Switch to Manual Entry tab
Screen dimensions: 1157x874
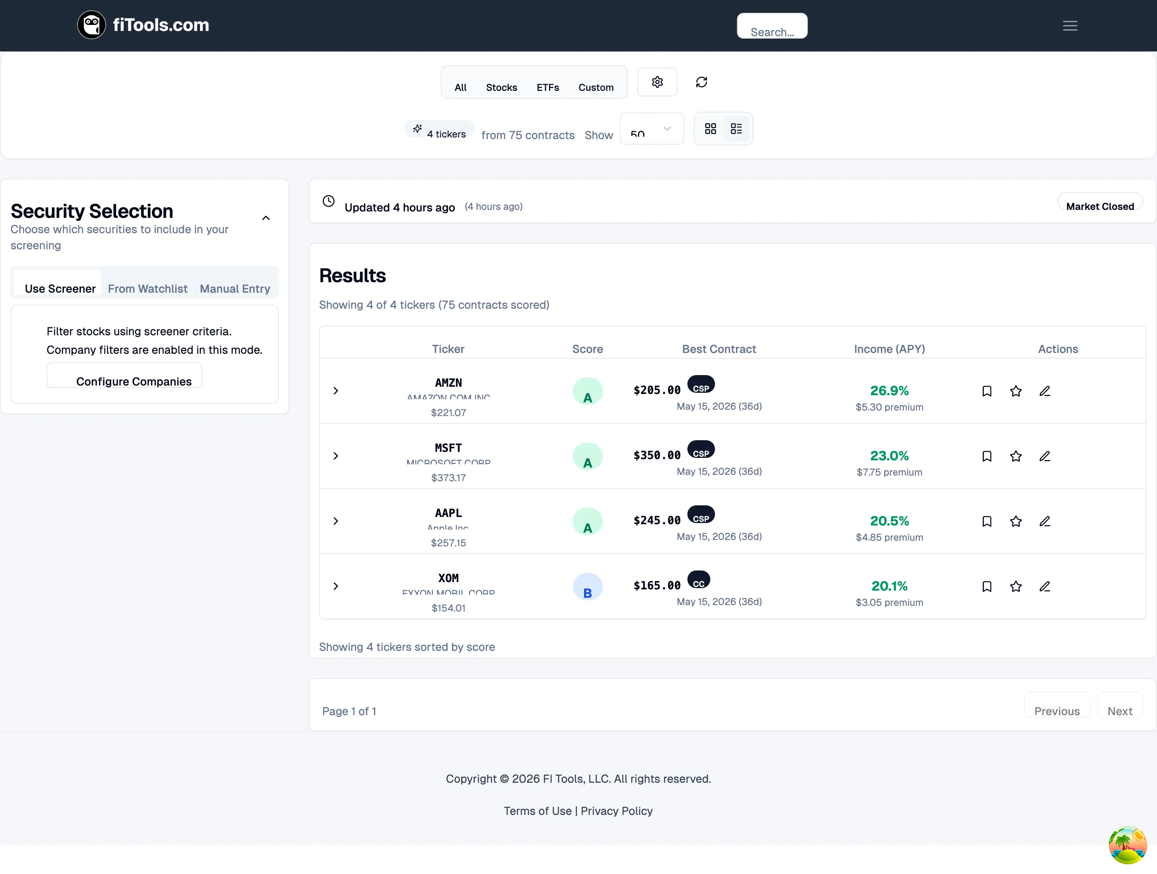tap(235, 289)
